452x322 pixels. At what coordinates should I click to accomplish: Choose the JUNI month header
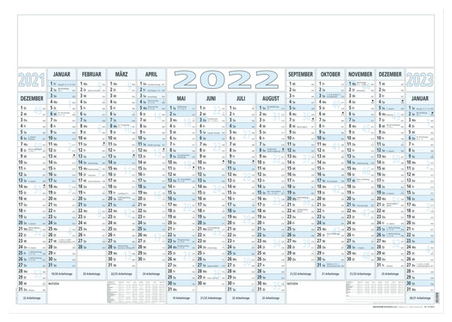tap(211, 98)
